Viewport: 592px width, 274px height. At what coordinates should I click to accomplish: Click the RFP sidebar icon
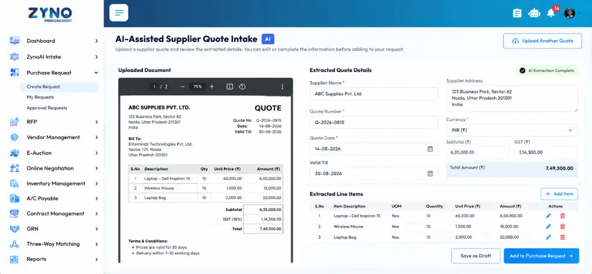[14, 122]
